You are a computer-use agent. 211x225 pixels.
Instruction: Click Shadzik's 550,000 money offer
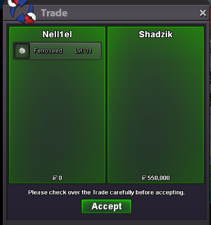click(158, 178)
